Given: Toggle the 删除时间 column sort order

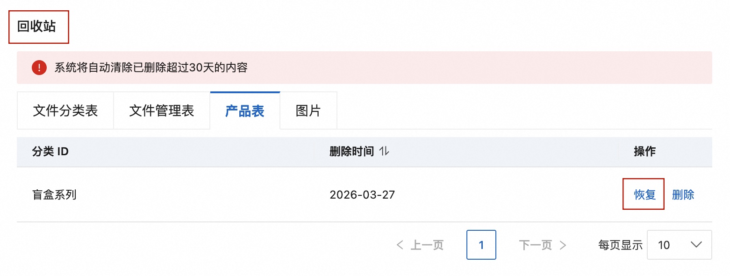Looking at the screenshot, I should point(385,152).
